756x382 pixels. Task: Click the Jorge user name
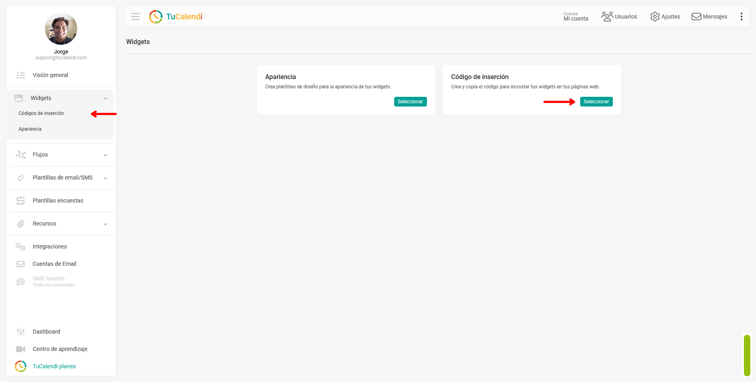pyautogui.click(x=61, y=52)
